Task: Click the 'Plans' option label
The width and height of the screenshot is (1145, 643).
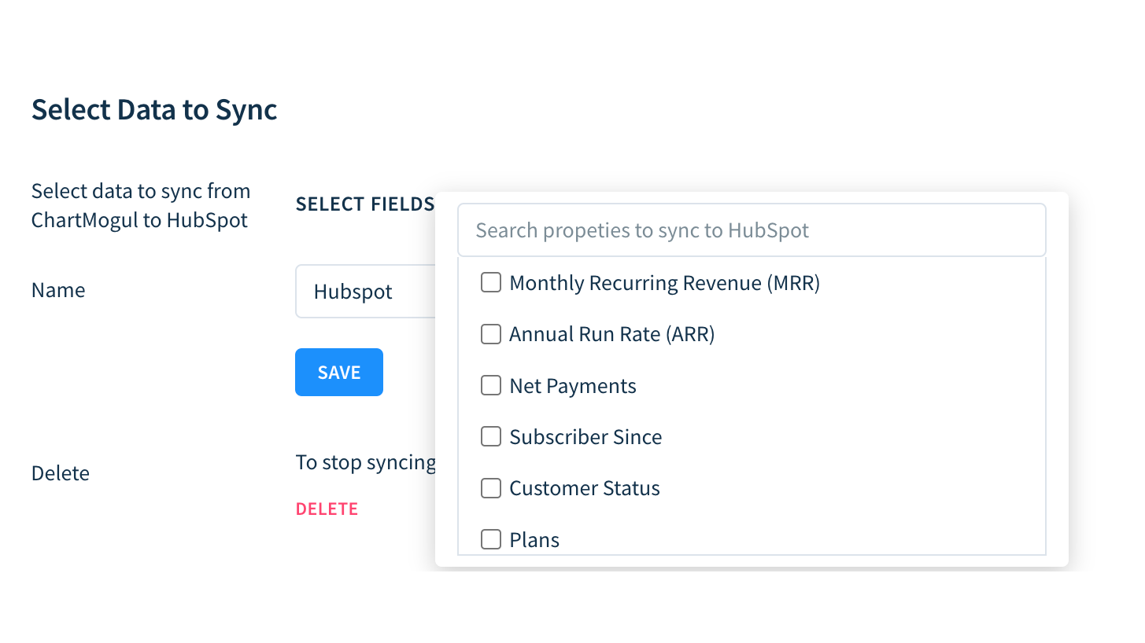Action: tap(534, 540)
